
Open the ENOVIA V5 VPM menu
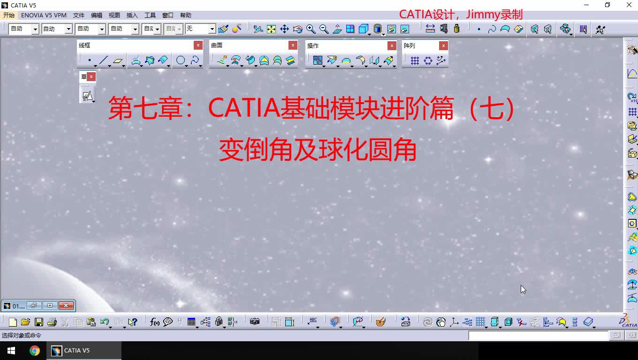click(x=44, y=15)
